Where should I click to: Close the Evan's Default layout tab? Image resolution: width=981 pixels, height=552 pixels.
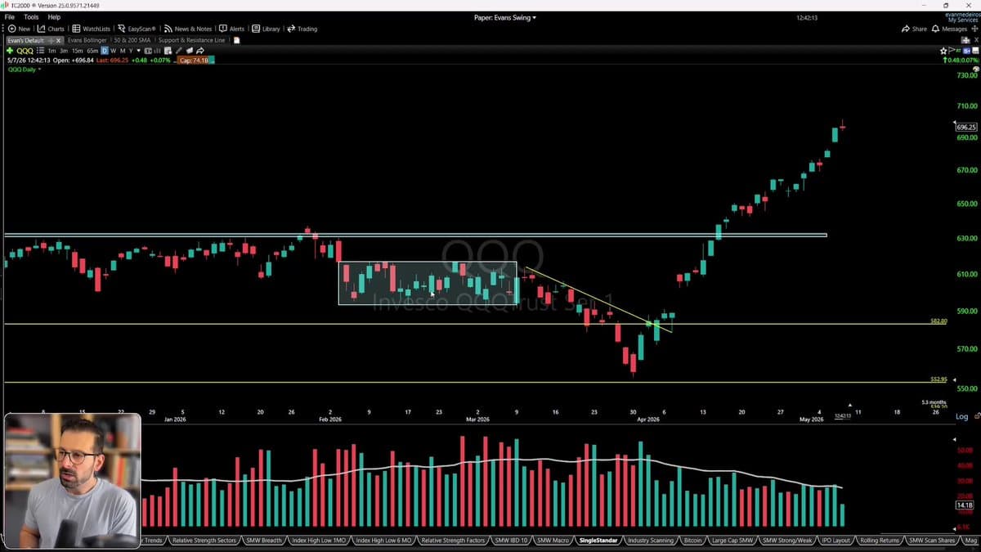point(58,40)
